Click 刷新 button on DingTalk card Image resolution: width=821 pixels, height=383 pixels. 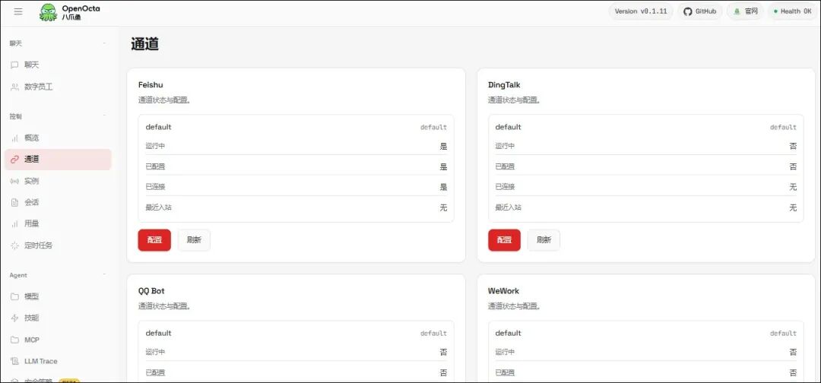point(544,240)
